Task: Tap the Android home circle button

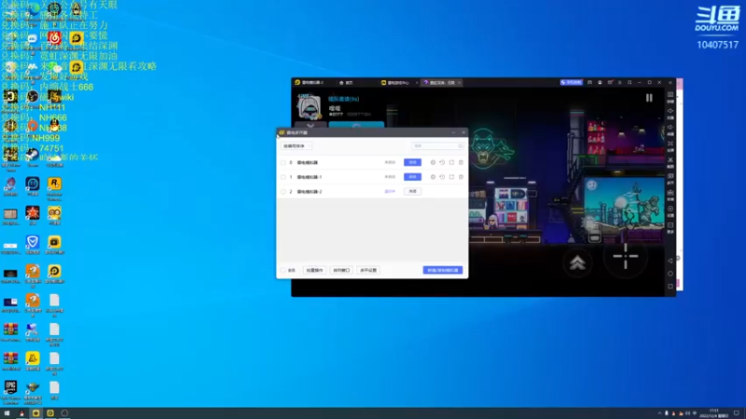Action: click(670, 274)
